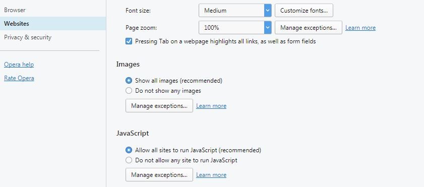Open Manage exceptions under Images
Image resolution: width=424 pixels, height=187 pixels.
point(159,106)
